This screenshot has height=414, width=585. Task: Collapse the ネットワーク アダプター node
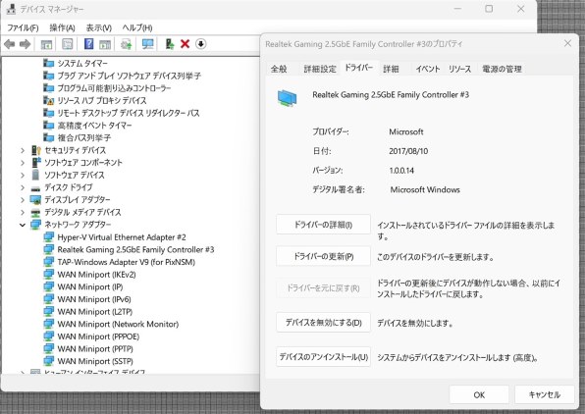(x=23, y=225)
